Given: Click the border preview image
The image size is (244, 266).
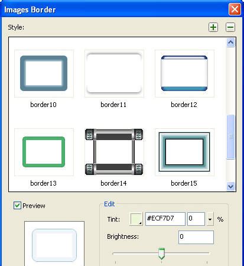Looking at the screenshot, I should pyautogui.click(x=54, y=244).
